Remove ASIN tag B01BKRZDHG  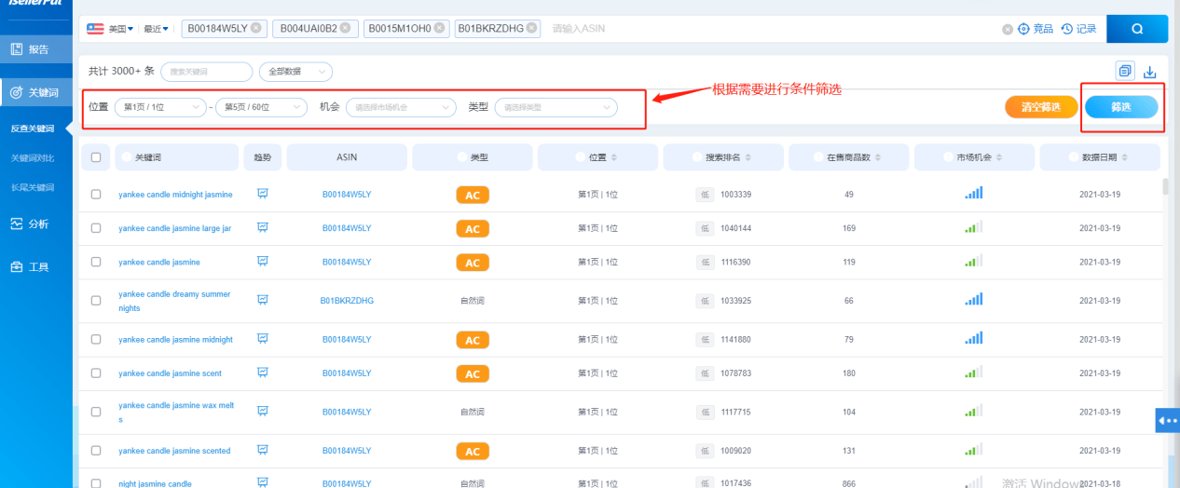click(x=531, y=28)
